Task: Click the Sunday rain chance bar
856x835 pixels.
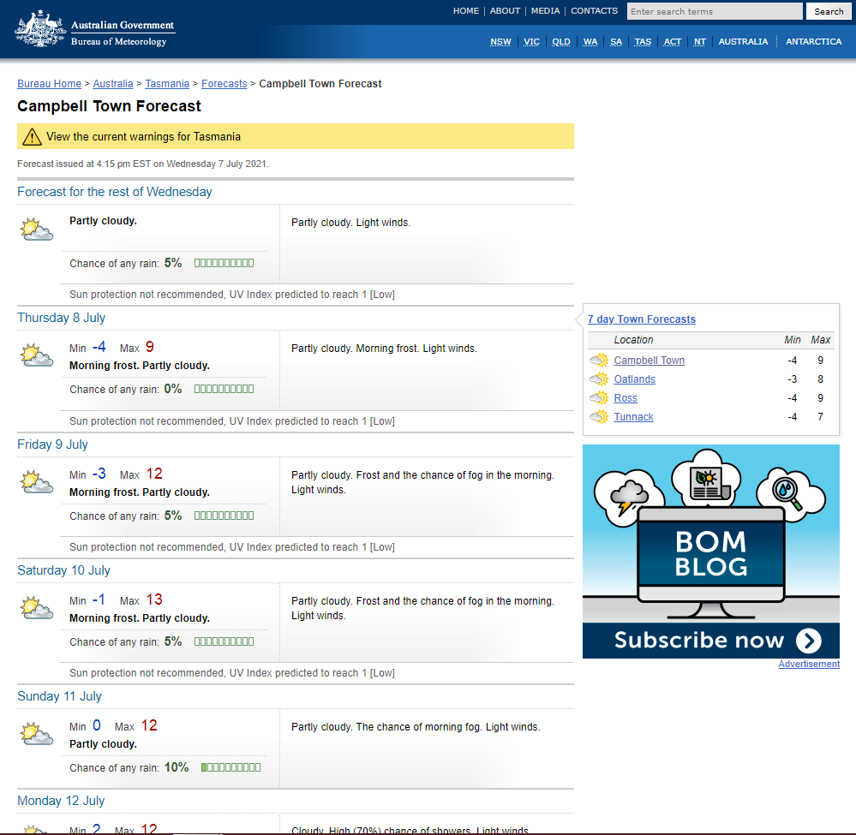Action: pyautogui.click(x=230, y=767)
